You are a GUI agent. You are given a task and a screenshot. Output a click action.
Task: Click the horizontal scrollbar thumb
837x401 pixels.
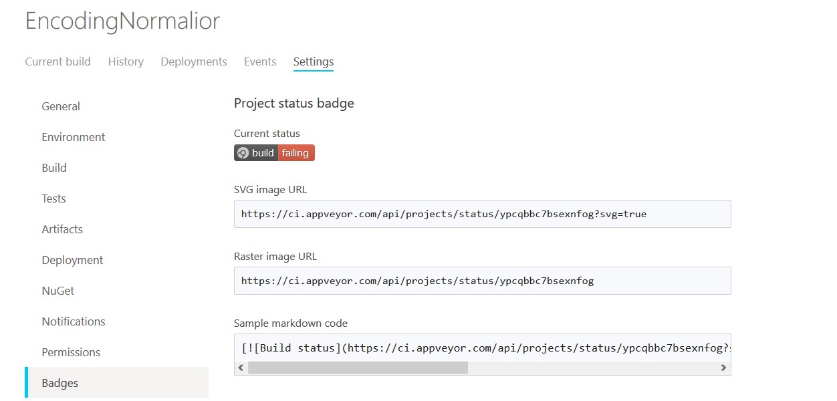point(358,368)
